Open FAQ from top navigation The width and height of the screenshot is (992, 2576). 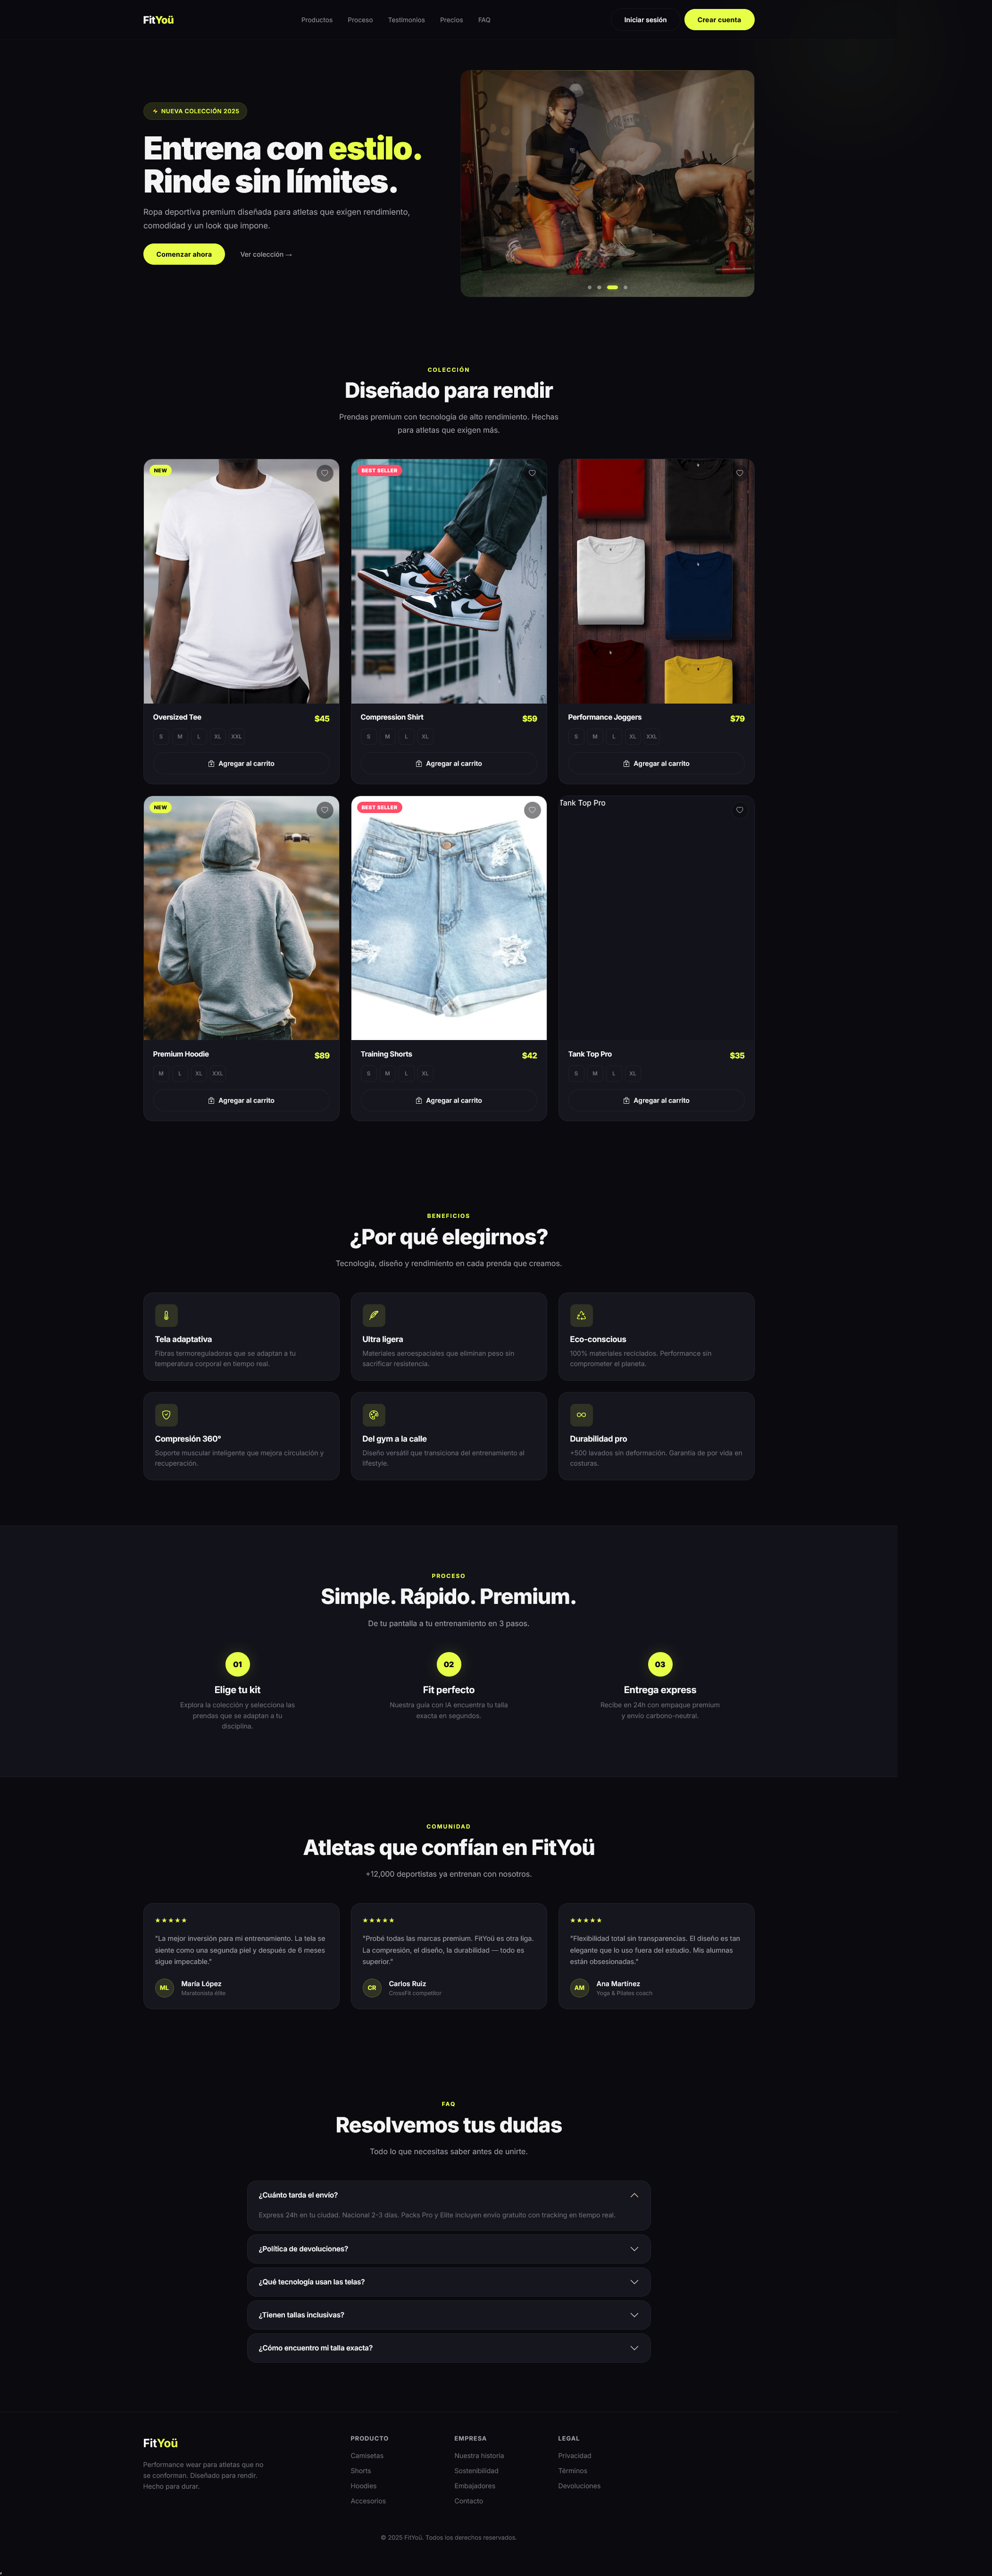484,20
